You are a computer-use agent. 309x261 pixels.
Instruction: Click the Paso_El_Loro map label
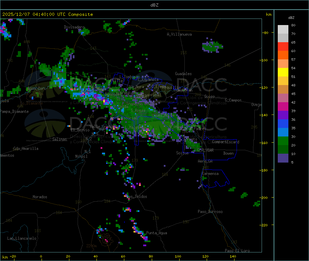(237, 251)
